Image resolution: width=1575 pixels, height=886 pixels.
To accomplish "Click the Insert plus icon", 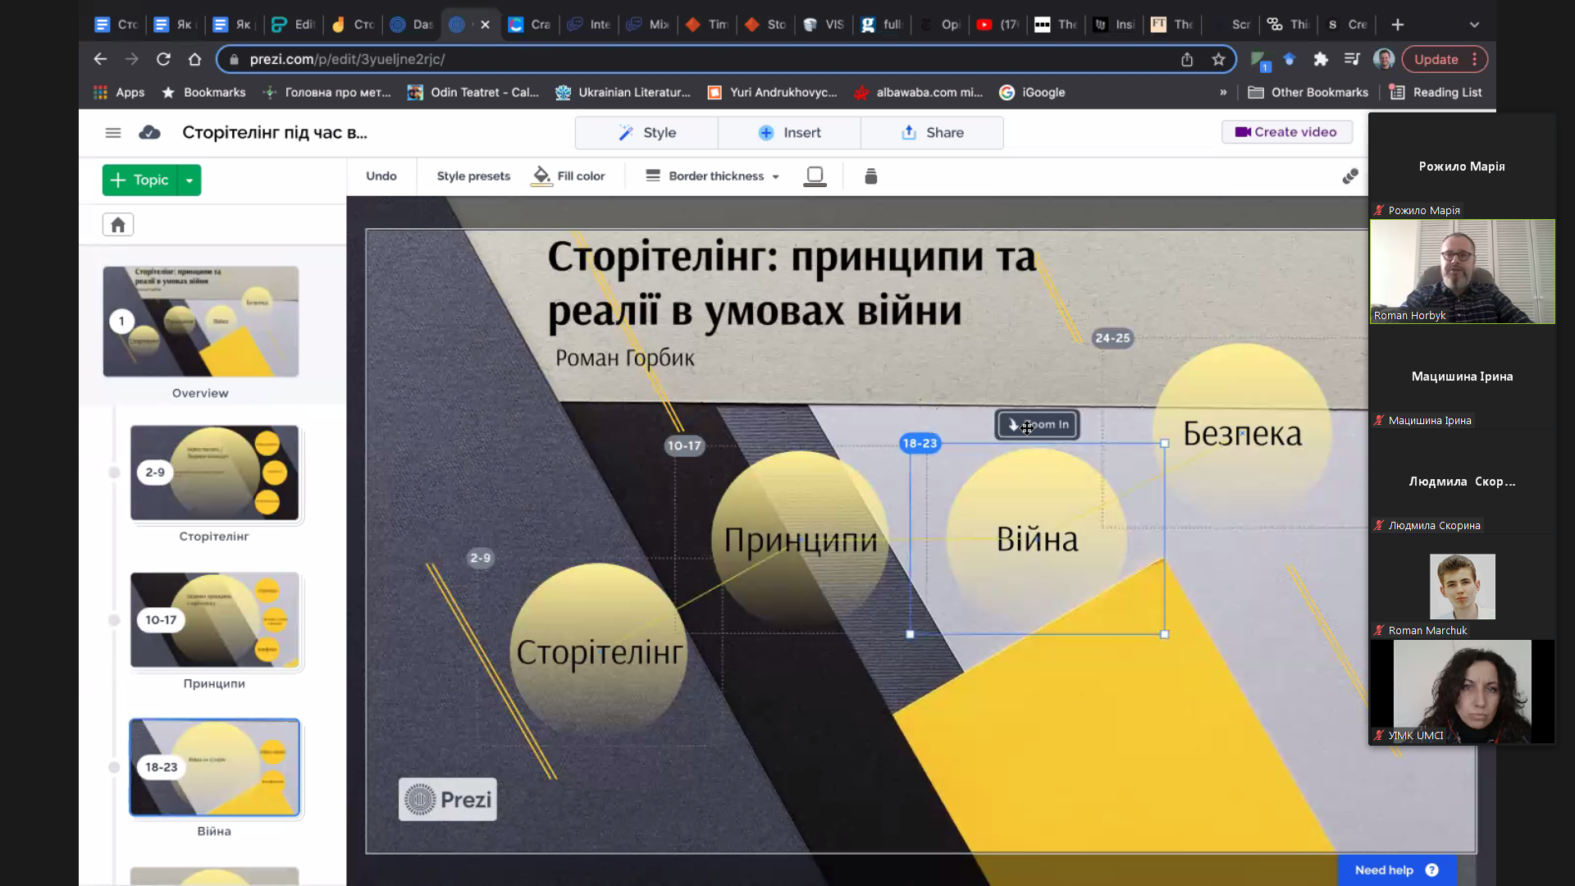I will [766, 132].
